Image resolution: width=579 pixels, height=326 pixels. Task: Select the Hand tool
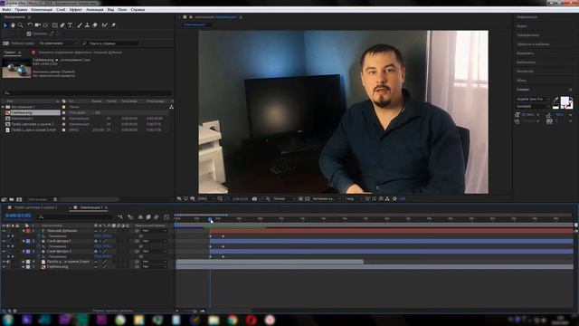point(13,25)
